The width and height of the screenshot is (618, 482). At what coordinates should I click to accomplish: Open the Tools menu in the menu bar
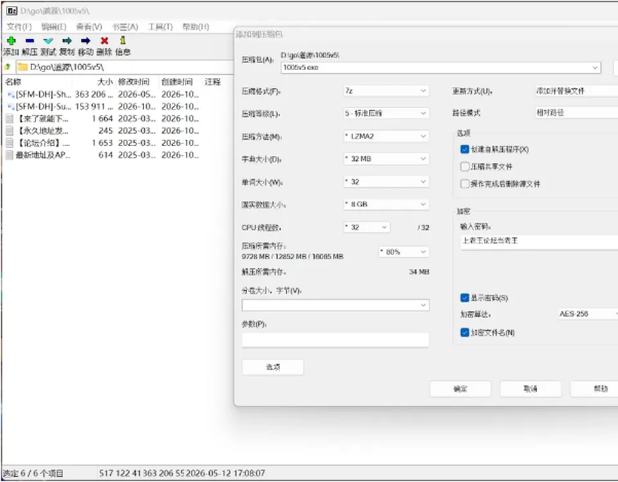coord(160,27)
